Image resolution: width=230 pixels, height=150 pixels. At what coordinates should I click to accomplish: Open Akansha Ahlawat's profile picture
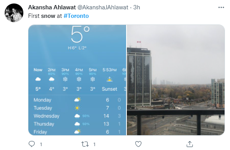pos(14,13)
